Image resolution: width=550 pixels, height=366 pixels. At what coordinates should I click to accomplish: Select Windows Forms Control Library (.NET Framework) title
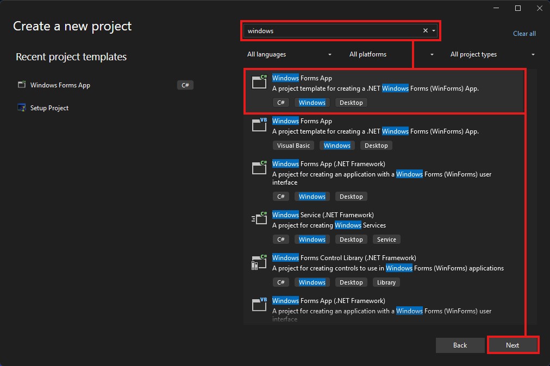click(x=344, y=258)
